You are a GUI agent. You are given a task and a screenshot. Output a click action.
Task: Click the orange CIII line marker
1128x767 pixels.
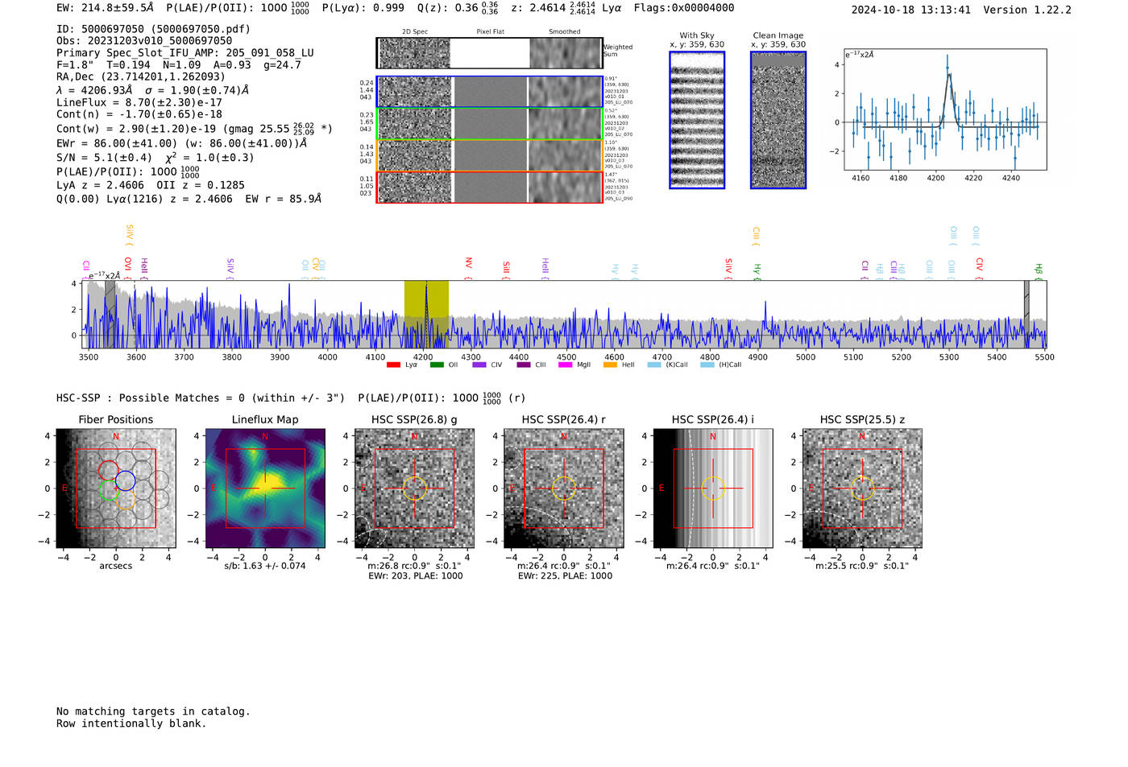coord(756,236)
